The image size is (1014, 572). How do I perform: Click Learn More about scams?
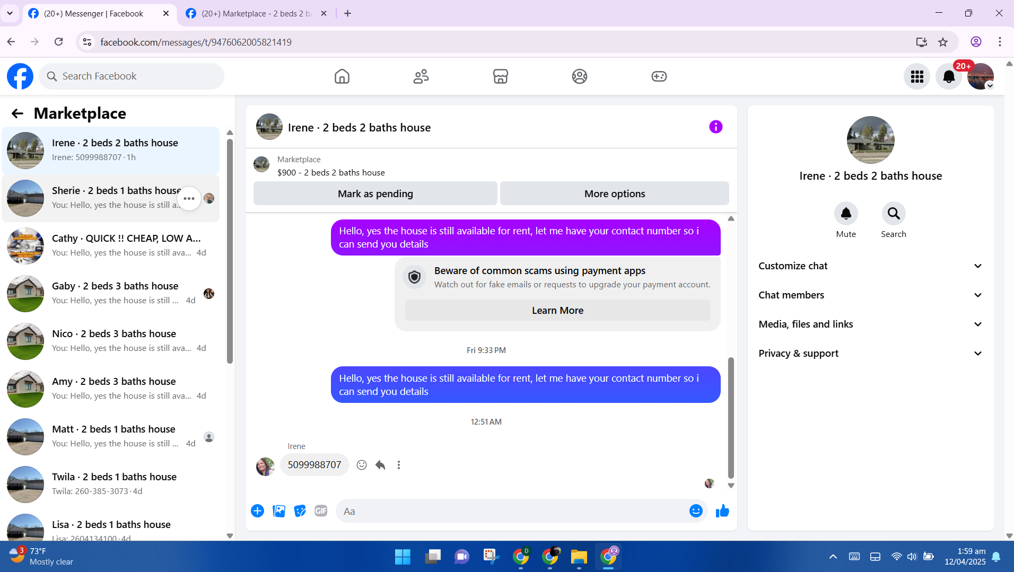pos(557,311)
